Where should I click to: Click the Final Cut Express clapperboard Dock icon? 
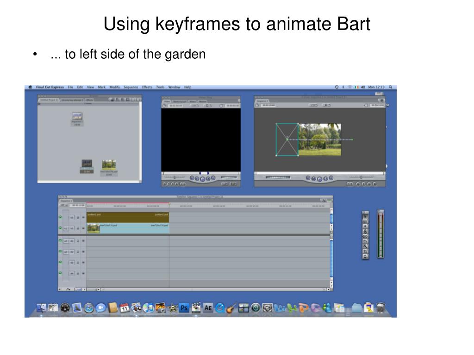(196, 308)
